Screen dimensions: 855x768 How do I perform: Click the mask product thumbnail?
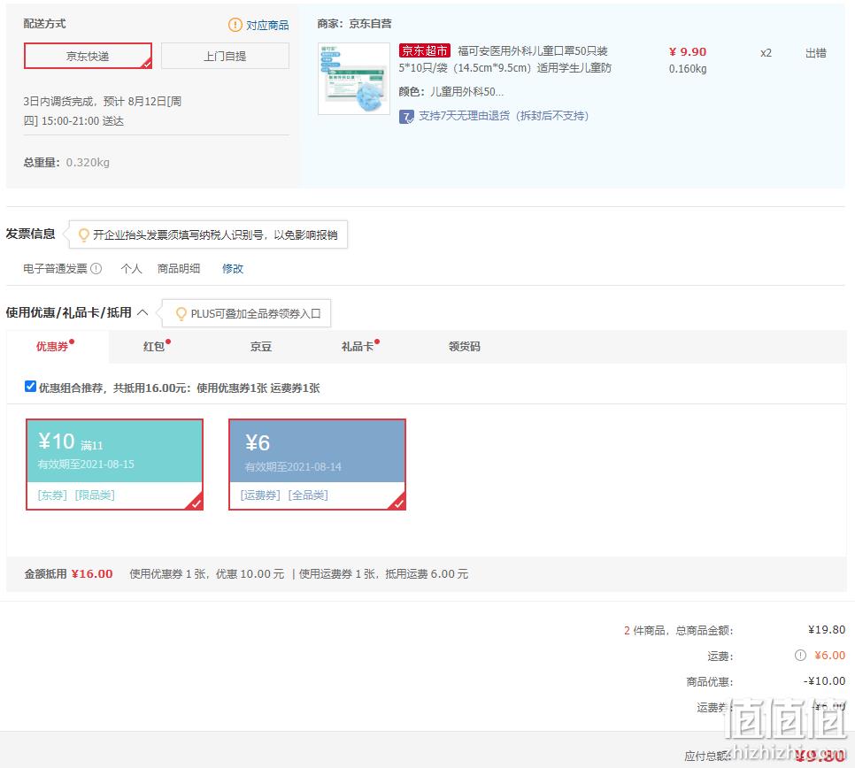pos(354,79)
